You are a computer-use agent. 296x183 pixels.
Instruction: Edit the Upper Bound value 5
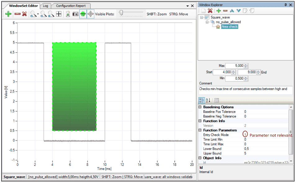coord(245,153)
